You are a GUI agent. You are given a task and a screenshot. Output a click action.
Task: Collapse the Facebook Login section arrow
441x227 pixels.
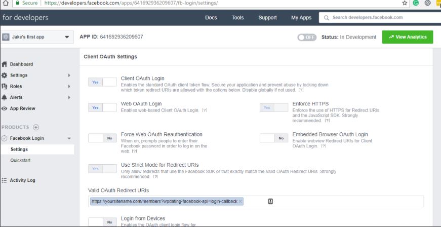point(69,138)
